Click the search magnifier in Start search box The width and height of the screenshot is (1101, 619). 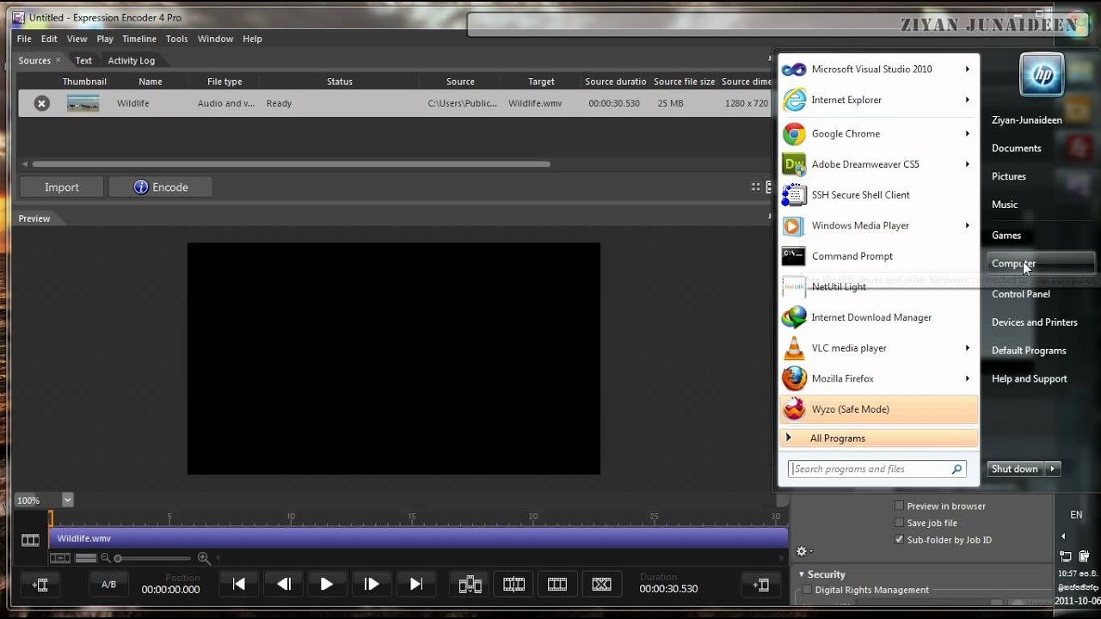point(956,469)
